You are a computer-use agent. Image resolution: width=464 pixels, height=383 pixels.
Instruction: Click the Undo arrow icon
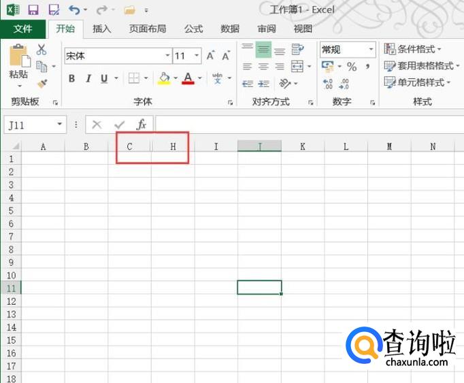coord(74,10)
